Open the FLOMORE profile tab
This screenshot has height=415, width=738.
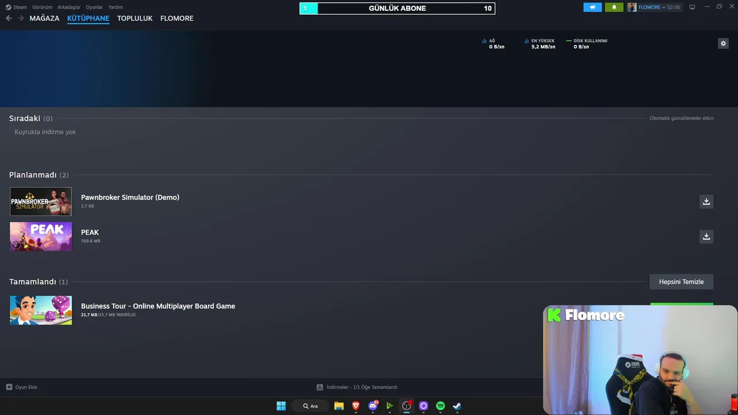(177, 18)
